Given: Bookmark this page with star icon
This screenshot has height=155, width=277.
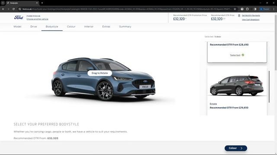Looking at the screenshot, I should (x=235, y=9).
